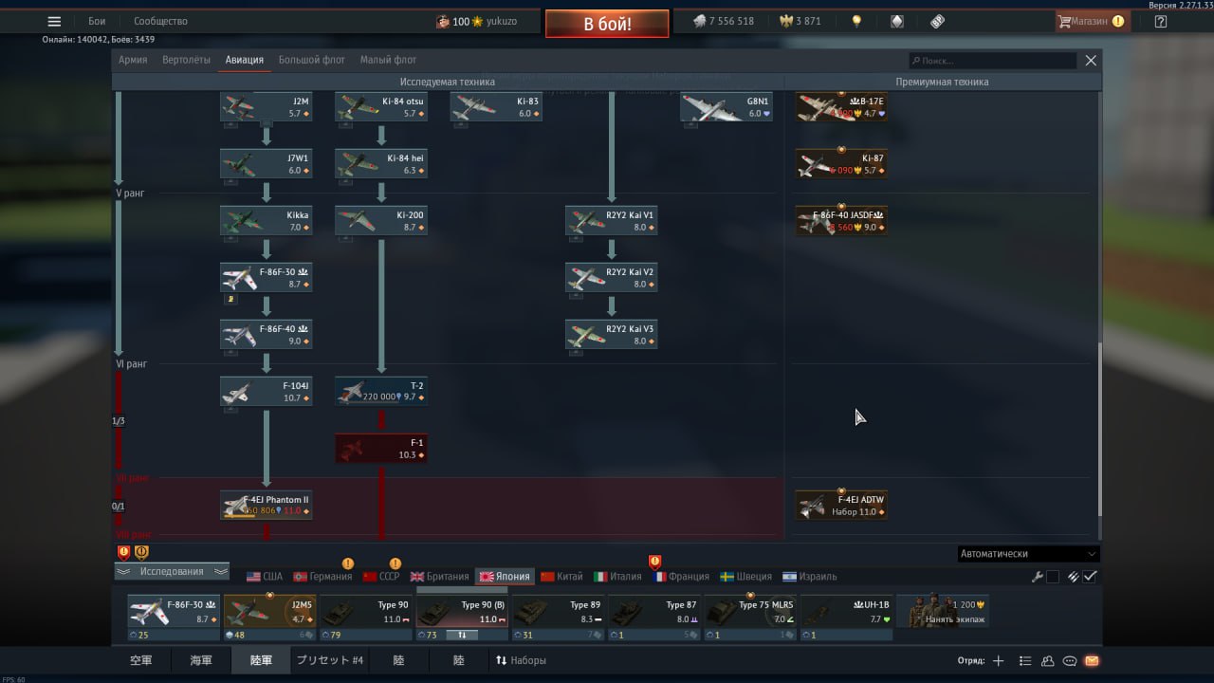Image resolution: width=1214 pixels, height=683 pixels.
Task: Toggle auto-repair checkbox beside wrench
Action: [1053, 577]
